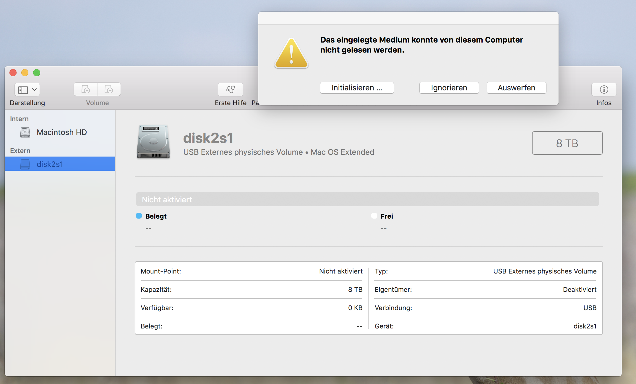Screen dimensions: 636x384
Task: Expand the Darstellung dropdown chevron
Action: pos(34,90)
